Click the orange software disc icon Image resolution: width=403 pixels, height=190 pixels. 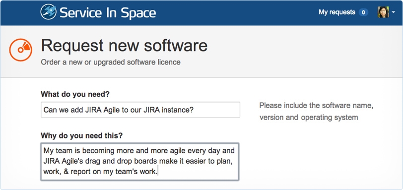20,50
